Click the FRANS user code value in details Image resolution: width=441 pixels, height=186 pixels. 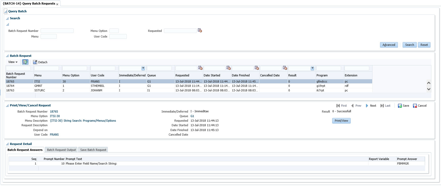click(x=54, y=135)
